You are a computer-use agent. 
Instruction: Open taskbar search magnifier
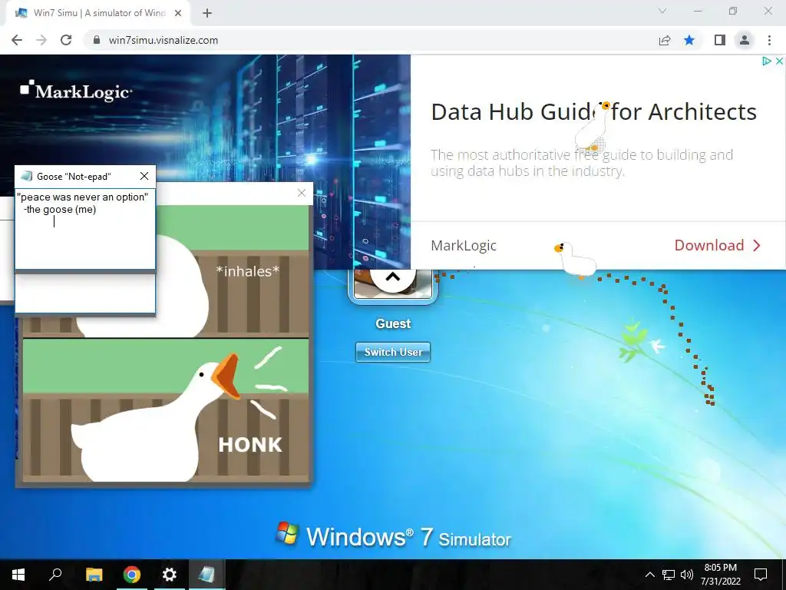[x=55, y=575]
